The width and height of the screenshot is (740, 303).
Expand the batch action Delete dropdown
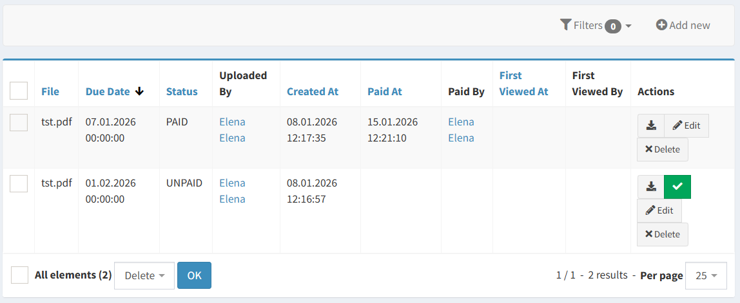[144, 275]
